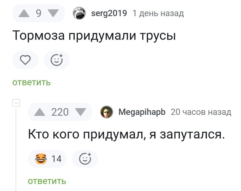Open emoji reaction picker on Megapihapb's comment
Screen dimensions: 241x191
coord(85,159)
